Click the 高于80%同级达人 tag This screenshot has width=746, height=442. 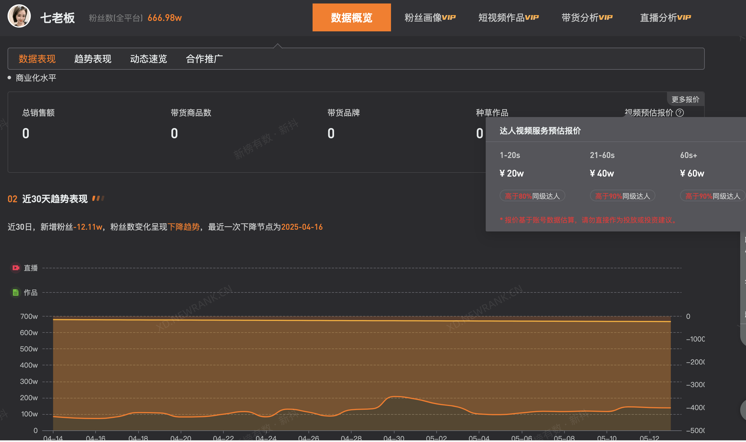[x=532, y=196]
